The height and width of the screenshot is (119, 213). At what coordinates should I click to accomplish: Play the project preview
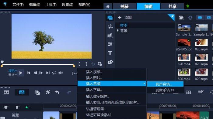(21, 73)
